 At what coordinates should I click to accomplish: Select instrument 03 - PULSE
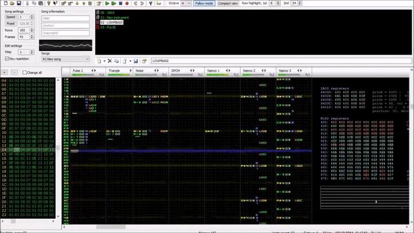coord(108,27)
